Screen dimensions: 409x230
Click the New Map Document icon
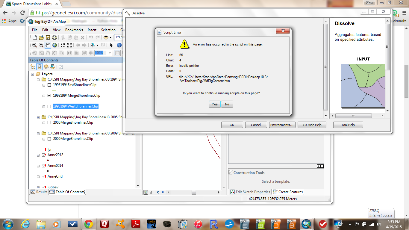35,37
